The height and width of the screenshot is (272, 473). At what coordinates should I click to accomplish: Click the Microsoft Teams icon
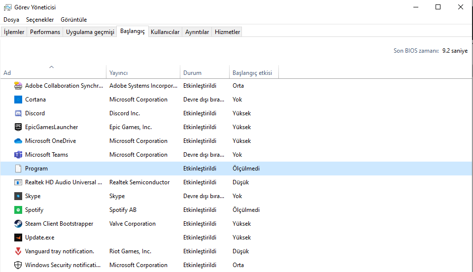coord(18,155)
